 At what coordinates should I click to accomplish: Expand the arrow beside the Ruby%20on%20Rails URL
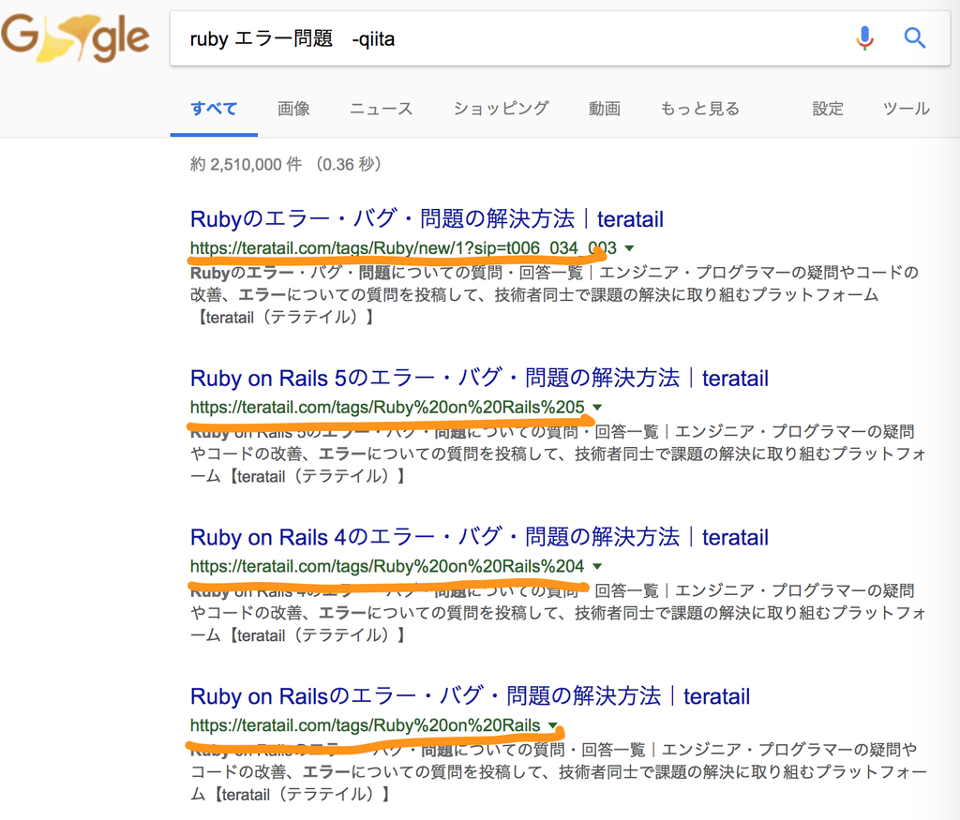553,725
